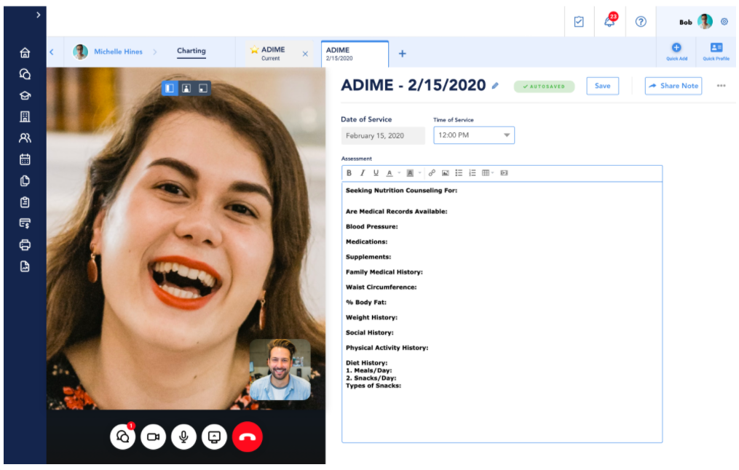Open the calendar from the left sidebar
This screenshot has height=470, width=739.
[25, 159]
